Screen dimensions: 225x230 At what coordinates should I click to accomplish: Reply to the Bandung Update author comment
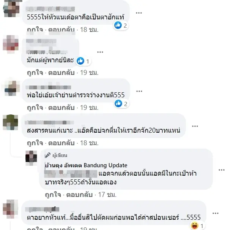coord(79,195)
